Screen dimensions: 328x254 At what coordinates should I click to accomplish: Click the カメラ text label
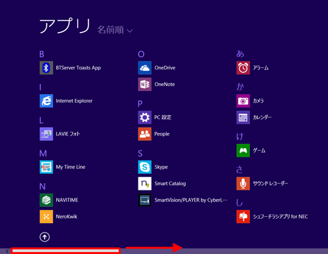(258, 101)
